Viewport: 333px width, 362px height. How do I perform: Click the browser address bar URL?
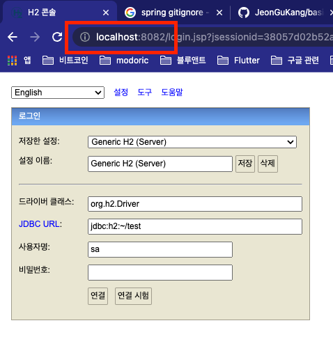pos(214,37)
